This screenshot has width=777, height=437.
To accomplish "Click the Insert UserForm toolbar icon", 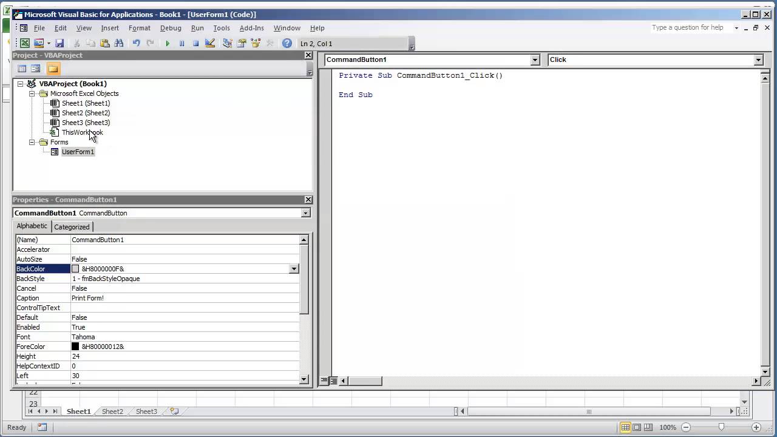I will pyautogui.click(x=39, y=43).
